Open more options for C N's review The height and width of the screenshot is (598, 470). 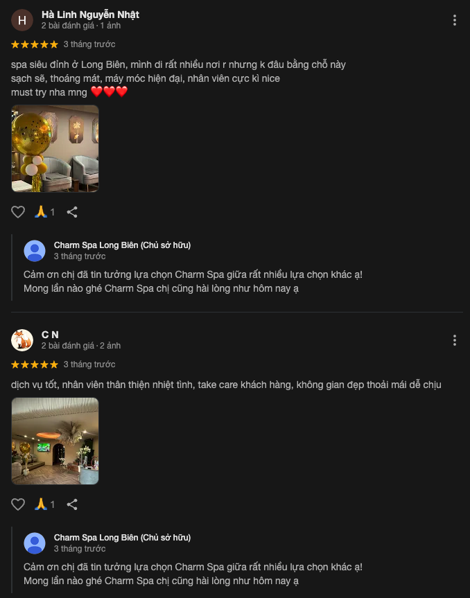(x=454, y=340)
